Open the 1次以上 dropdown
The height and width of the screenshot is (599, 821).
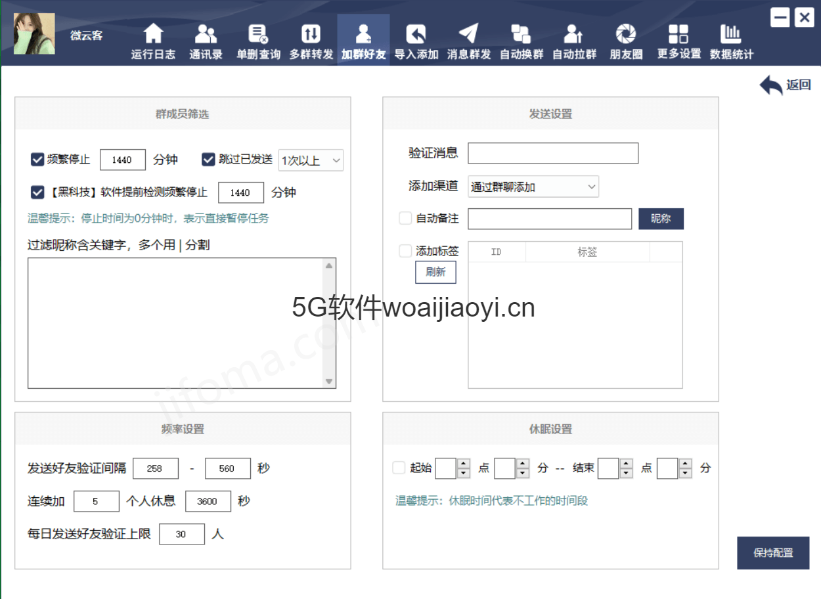[x=311, y=160]
